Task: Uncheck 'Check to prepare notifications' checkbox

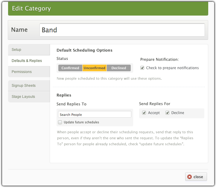Action: click(142, 68)
